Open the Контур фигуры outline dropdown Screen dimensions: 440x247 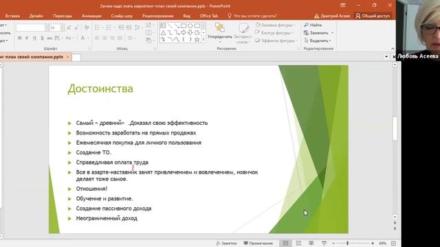(274, 33)
